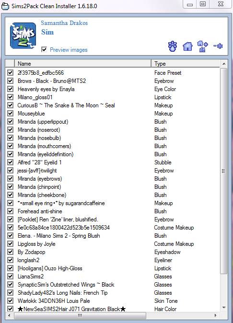Image resolution: width=233 pixels, height=323 pixels.
Task: Select ShadyLady482's Long Nails French Tip
Action: [113, 292]
